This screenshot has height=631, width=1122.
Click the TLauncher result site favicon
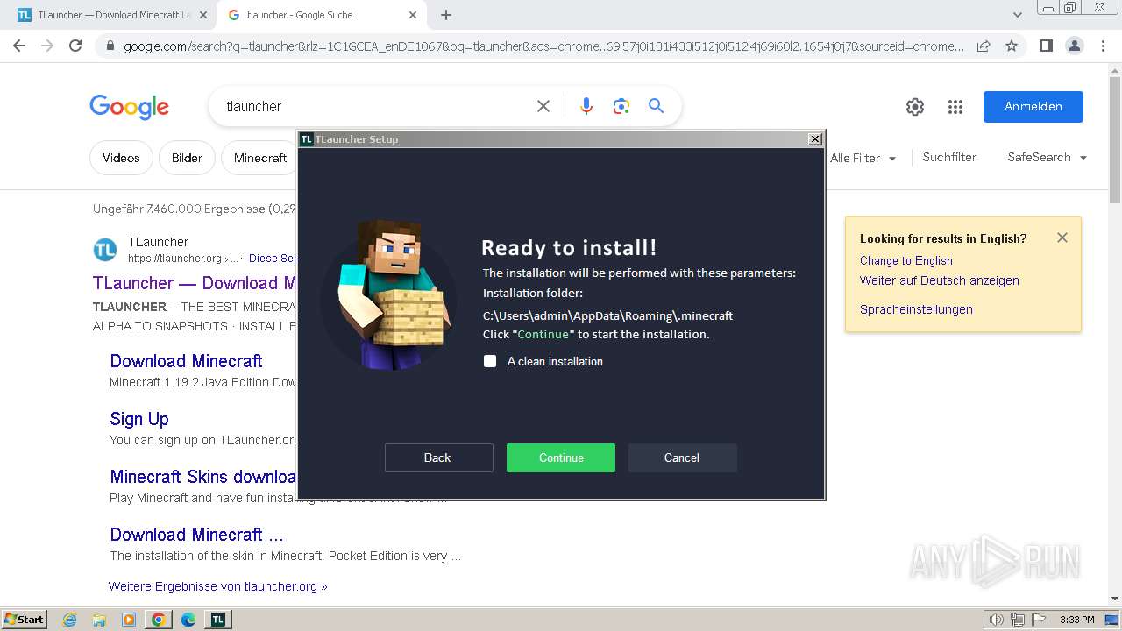point(105,250)
